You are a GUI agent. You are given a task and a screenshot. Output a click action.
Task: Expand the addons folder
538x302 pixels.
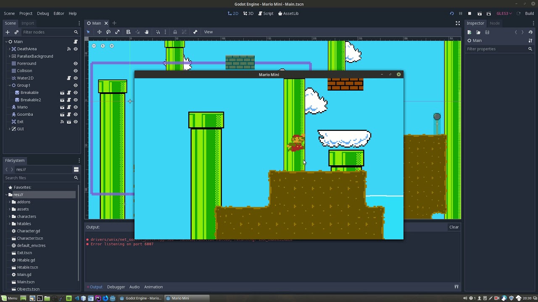tap(10, 202)
